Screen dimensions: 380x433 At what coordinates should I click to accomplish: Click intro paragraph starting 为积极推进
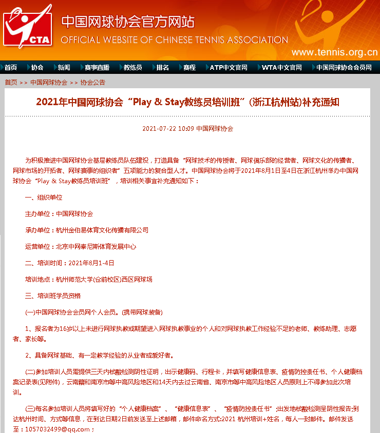[185, 171]
